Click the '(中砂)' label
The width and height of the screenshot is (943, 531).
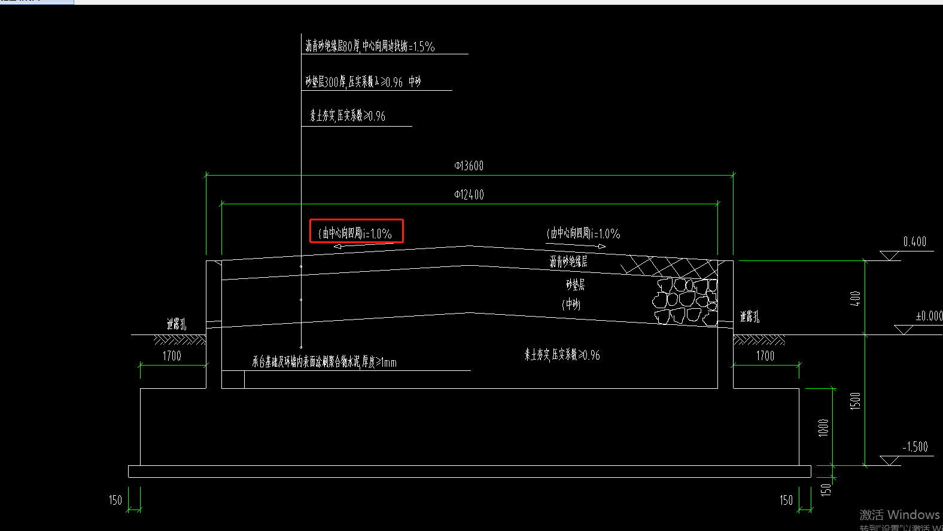(571, 304)
